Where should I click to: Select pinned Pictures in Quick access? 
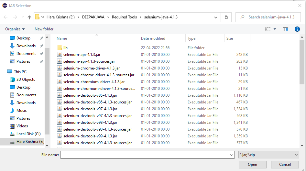tap(23, 61)
